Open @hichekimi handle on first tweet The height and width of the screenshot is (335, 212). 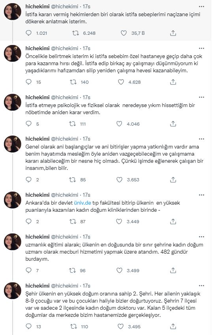(x=64, y=7)
